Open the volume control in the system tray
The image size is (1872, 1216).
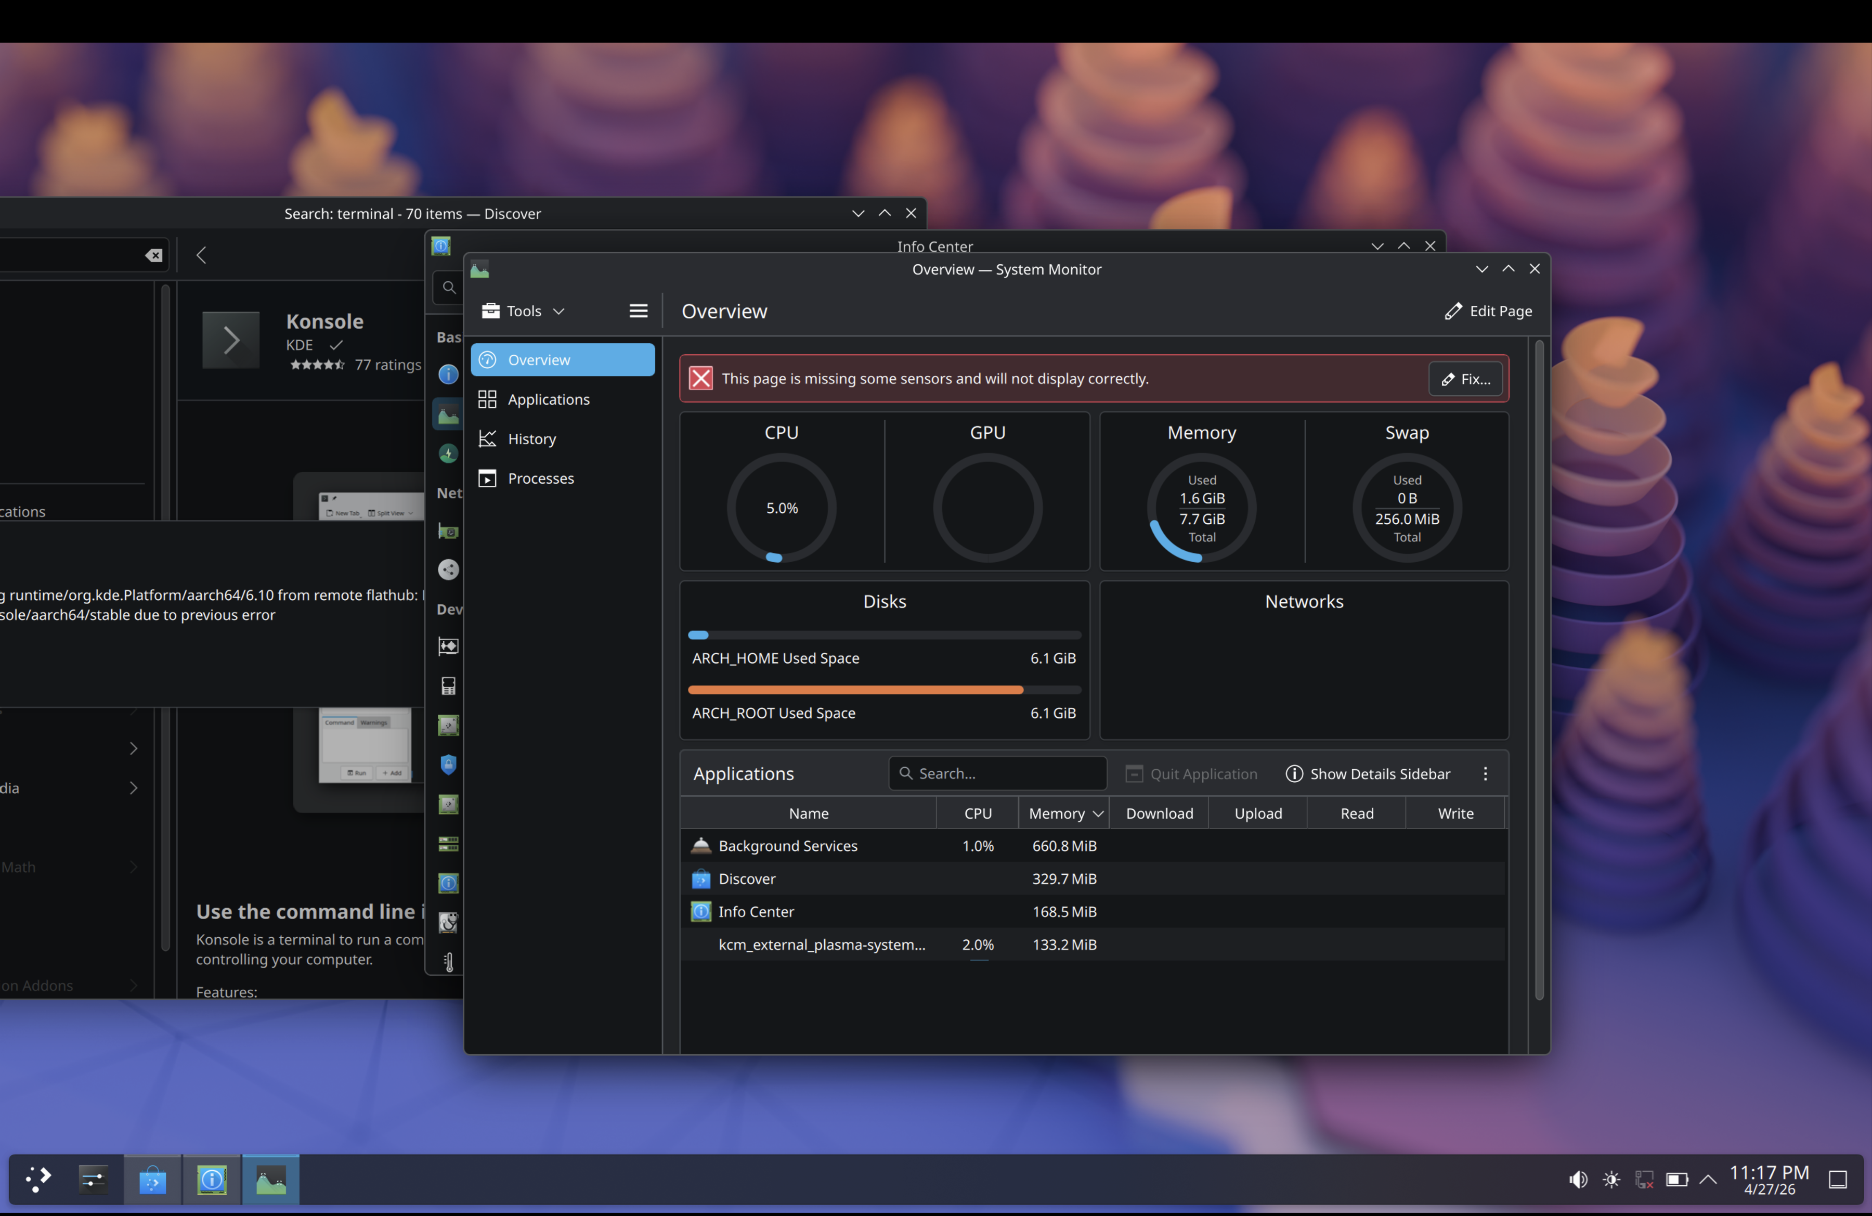[x=1577, y=1179]
